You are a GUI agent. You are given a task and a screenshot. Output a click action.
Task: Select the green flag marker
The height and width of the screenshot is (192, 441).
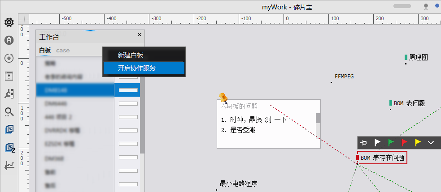coord(391,143)
